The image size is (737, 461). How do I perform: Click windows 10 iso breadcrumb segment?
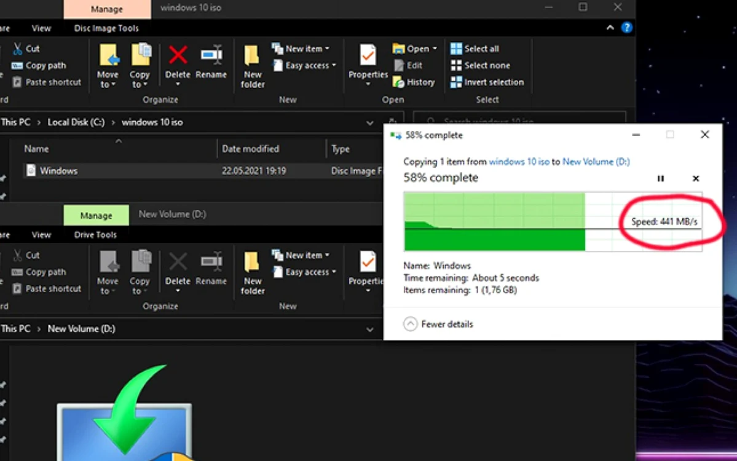click(152, 122)
